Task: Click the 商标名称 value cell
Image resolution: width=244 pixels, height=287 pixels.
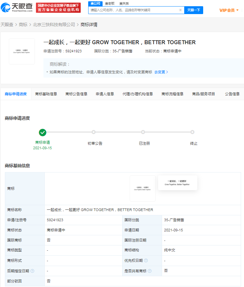Action: [143, 210]
